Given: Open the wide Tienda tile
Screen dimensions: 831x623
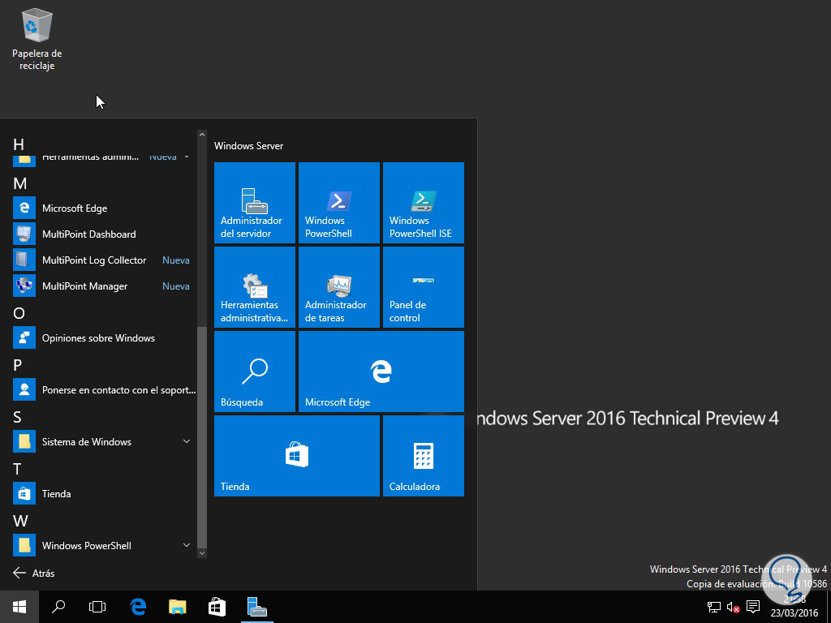Looking at the screenshot, I should click(296, 456).
